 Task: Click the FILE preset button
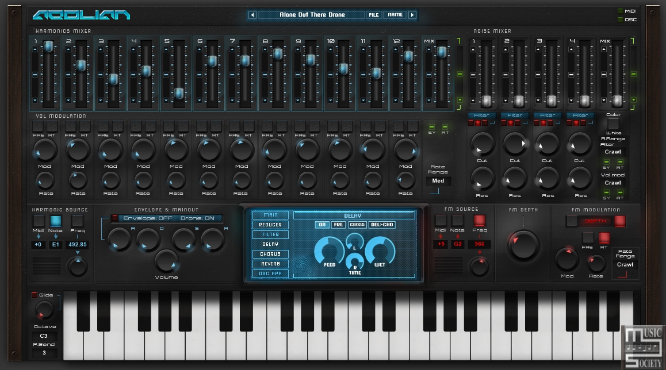374,15
